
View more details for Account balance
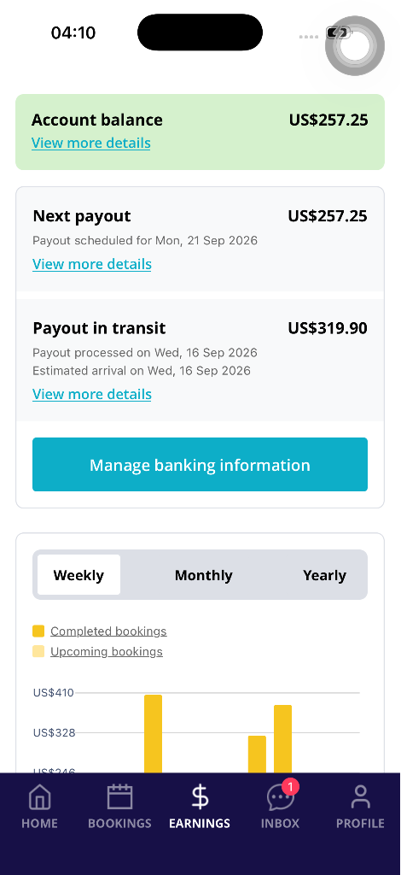click(x=90, y=143)
